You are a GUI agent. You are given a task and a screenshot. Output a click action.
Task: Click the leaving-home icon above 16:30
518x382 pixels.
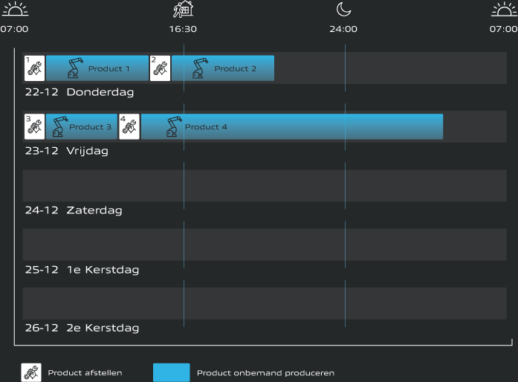183,10
